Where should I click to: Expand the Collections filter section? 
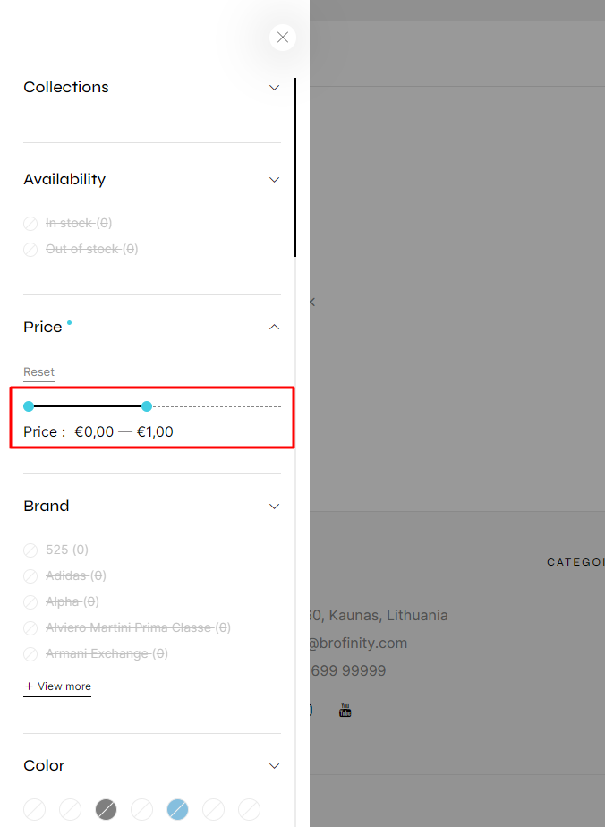click(274, 88)
